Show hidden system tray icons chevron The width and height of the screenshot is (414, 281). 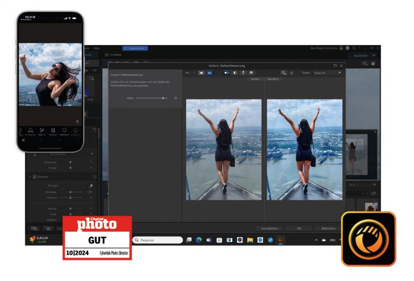coord(316,240)
